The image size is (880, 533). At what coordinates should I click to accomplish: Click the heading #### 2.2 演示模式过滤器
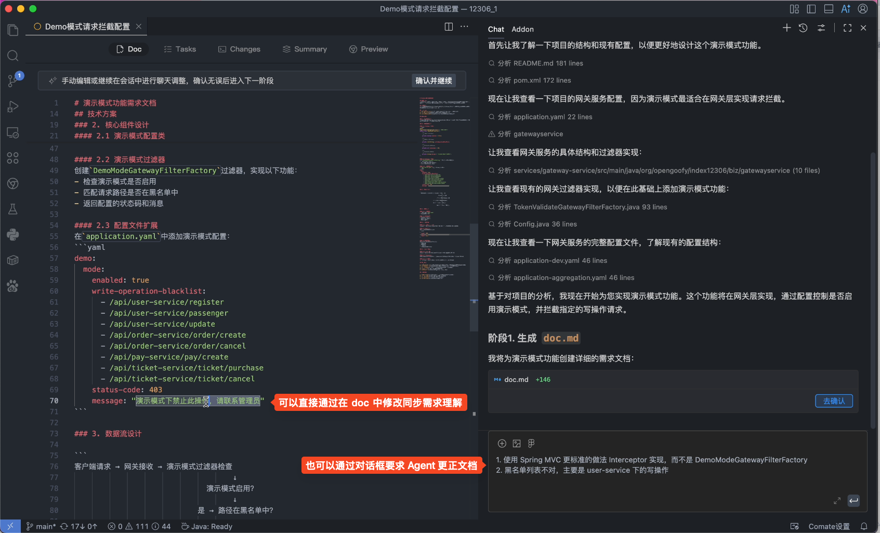(120, 159)
